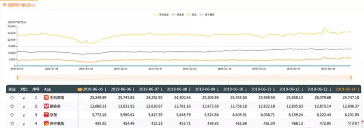Sort by the 2019-06-10 column arrow

[246, 89]
